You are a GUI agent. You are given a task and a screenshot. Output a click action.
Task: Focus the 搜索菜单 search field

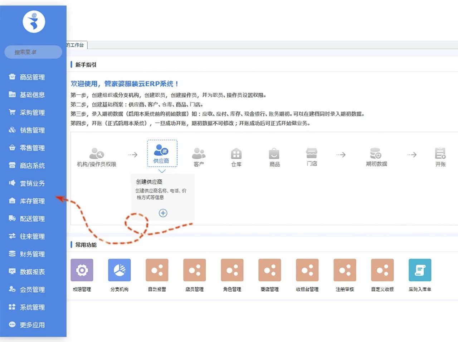33,52
